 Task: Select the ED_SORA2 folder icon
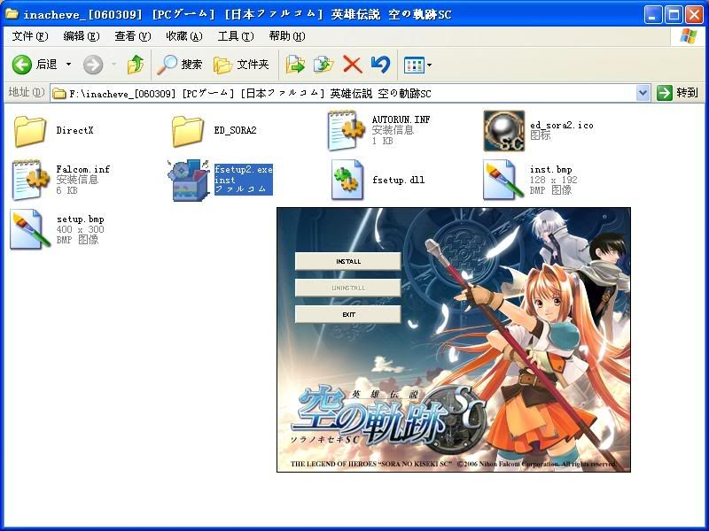coord(188,131)
